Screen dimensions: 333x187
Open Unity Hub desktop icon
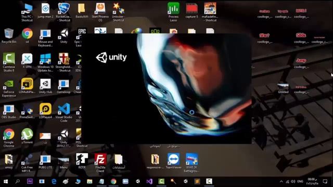tap(45, 86)
